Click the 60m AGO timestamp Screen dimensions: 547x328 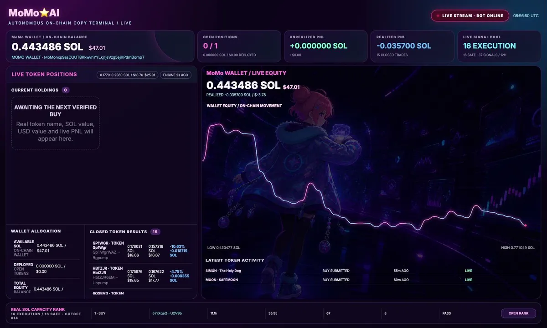(x=401, y=280)
